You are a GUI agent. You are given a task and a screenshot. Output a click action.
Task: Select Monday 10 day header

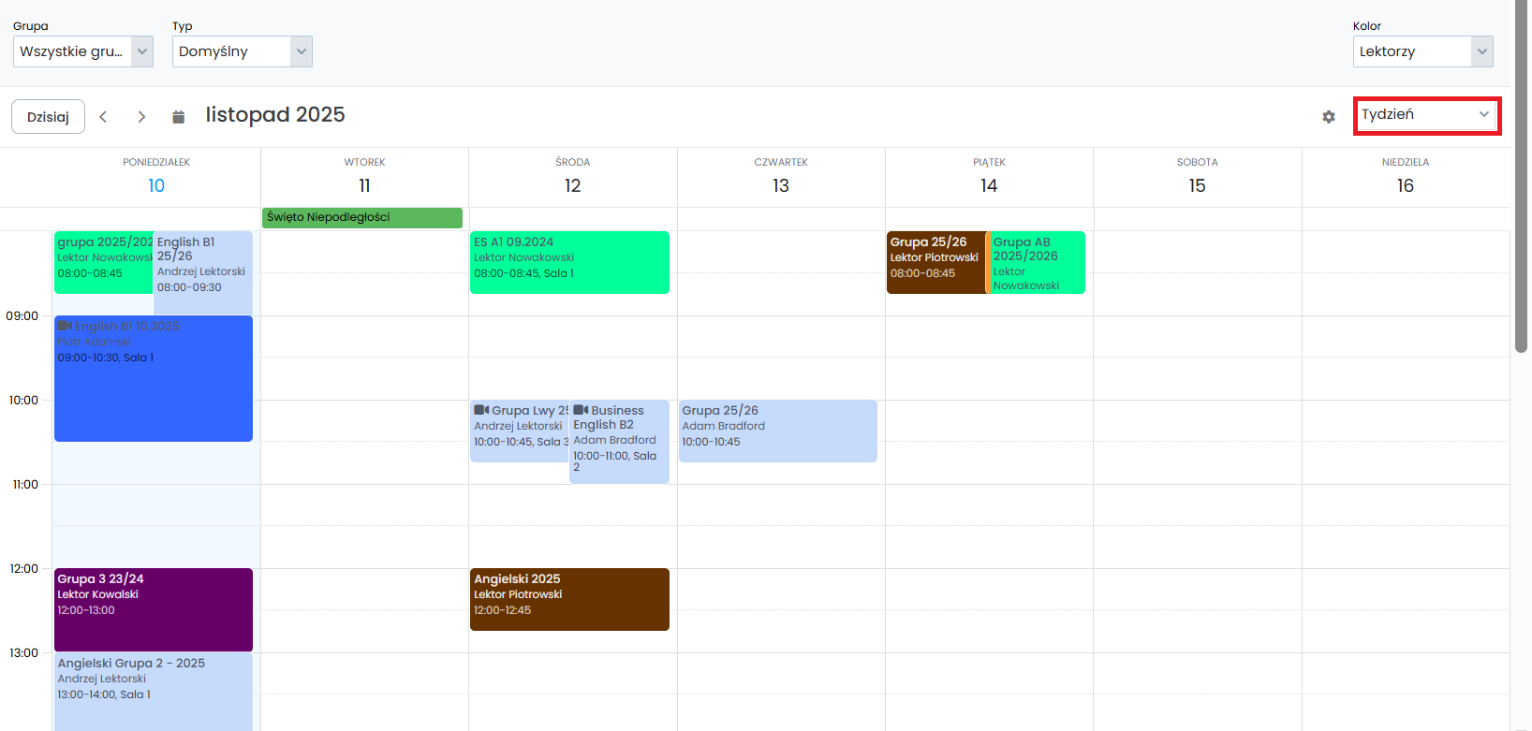pos(156,185)
